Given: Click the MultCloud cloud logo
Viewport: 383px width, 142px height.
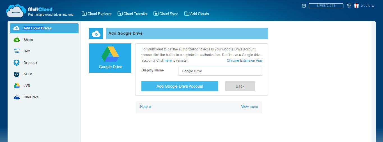Looking at the screenshot, I should [x=16, y=11].
